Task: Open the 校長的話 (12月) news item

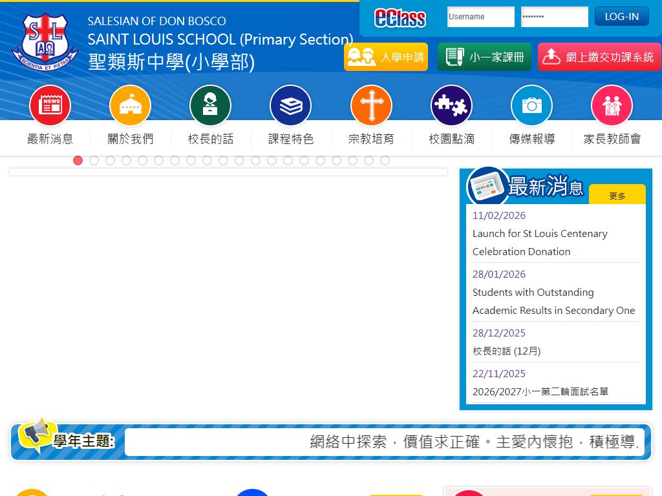Action: [x=507, y=351]
